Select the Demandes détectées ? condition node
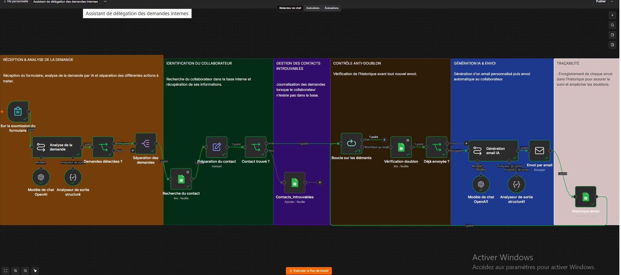Viewport: 621px width, 275px height. coord(103,147)
